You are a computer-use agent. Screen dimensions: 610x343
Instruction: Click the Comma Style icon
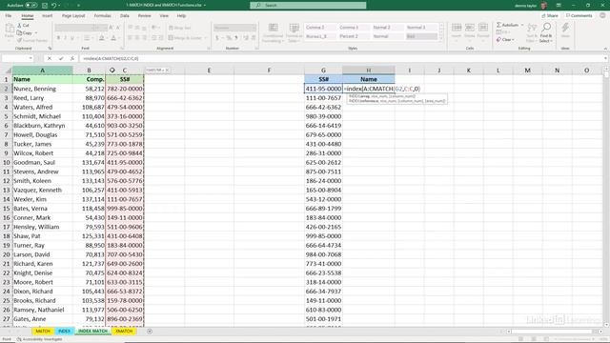(x=235, y=38)
